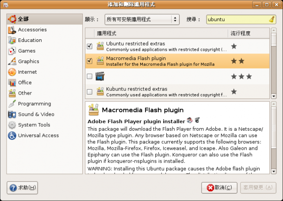The image size is (283, 201).
Task: Click the Macromedia Flash plugin row title
Action: pyautogui.click(x=136, y=58)
